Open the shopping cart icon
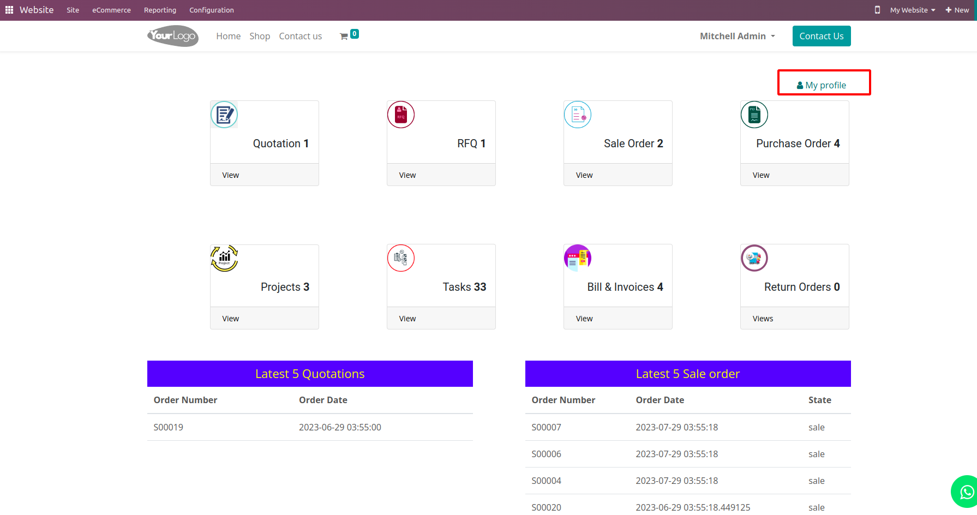977x515 pixels. [x=344, y=37]
